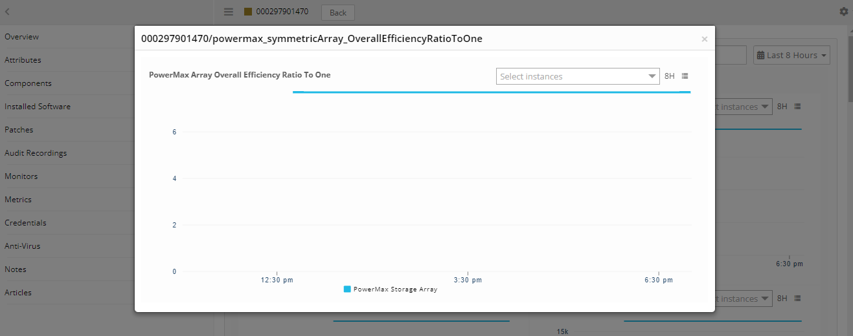Click 6:30 pm axis label in dialog
The image size is (853, 336).
659,280
